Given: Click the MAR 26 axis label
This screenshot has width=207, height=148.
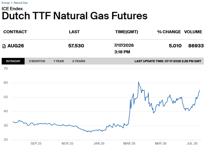Looking at the screenshot, I should pyautogui.click(x=129, y=143).
